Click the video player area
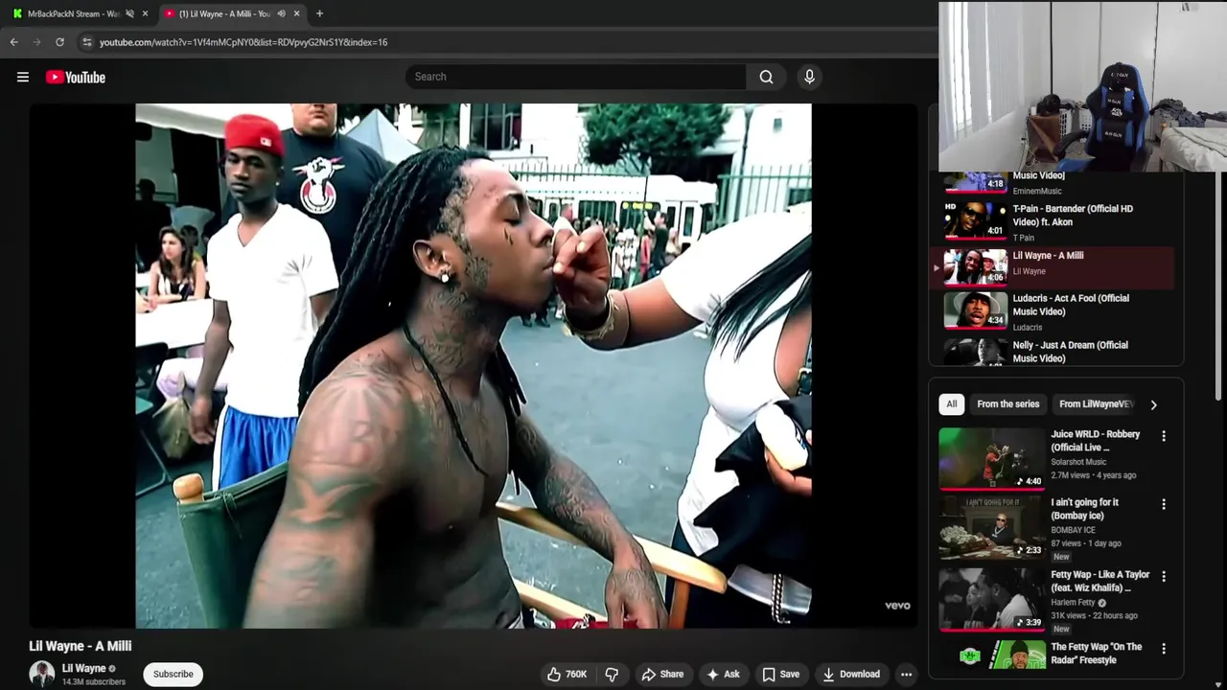1227x690 pixels. pyautogui.click(x=473, y=365)
